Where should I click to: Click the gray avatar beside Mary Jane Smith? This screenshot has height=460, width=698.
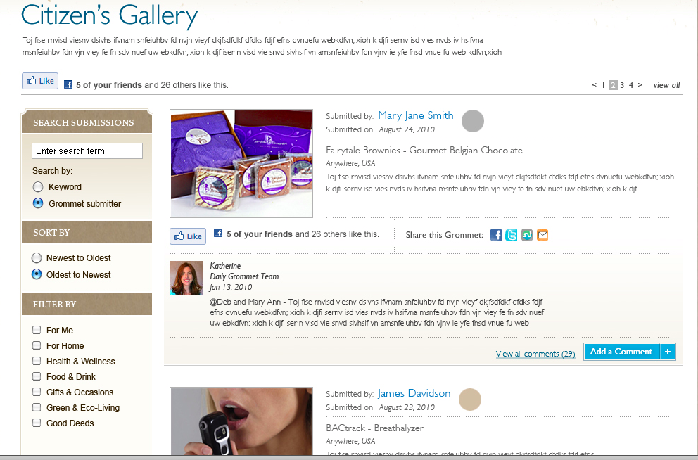[473, 121]
